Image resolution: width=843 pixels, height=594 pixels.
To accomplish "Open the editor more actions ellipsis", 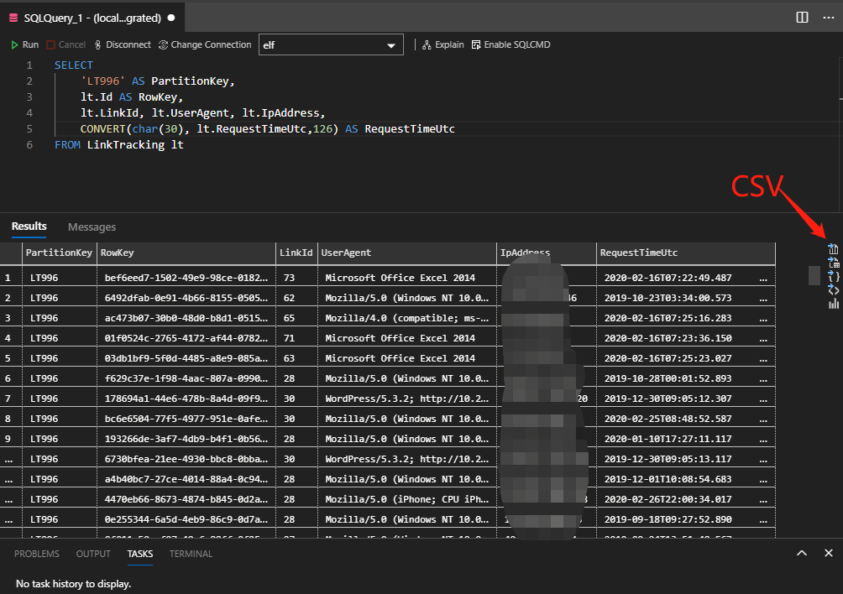I will [828, 17].
